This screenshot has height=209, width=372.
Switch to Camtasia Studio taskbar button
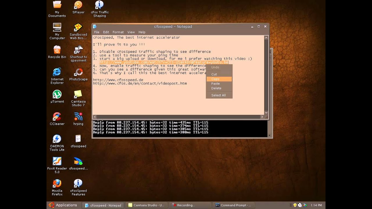point(146,205)
